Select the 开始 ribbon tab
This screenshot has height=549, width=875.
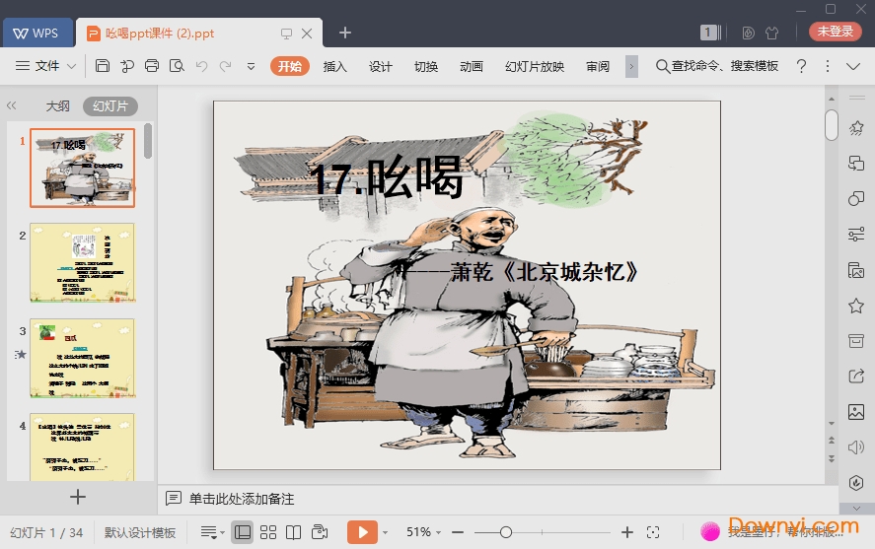coord(290,66)
